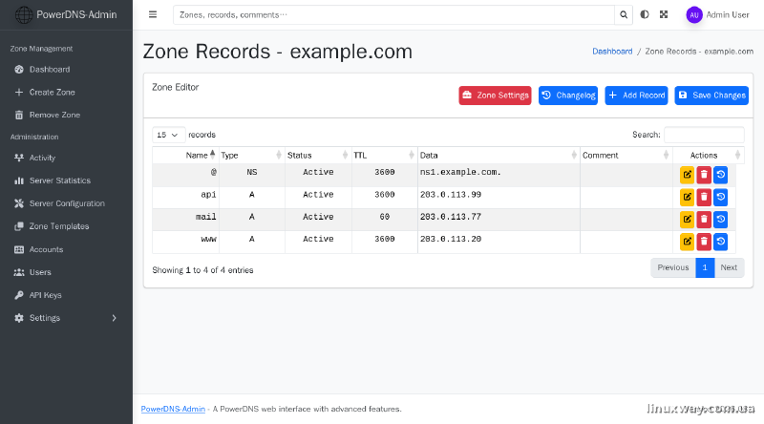This screenshot has width=764, height=424.
Task: Click the Zone Settings button
Action: tap(495, 95)
